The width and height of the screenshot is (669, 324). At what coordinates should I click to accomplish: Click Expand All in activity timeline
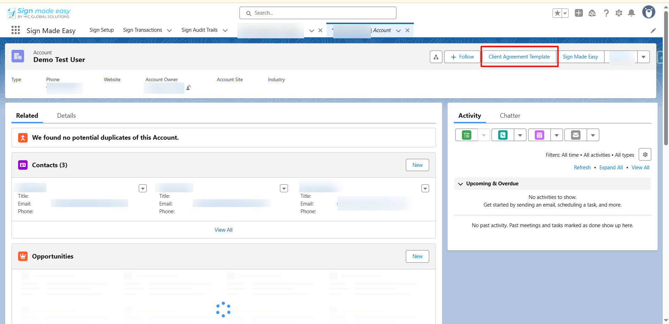click(611, 168)
